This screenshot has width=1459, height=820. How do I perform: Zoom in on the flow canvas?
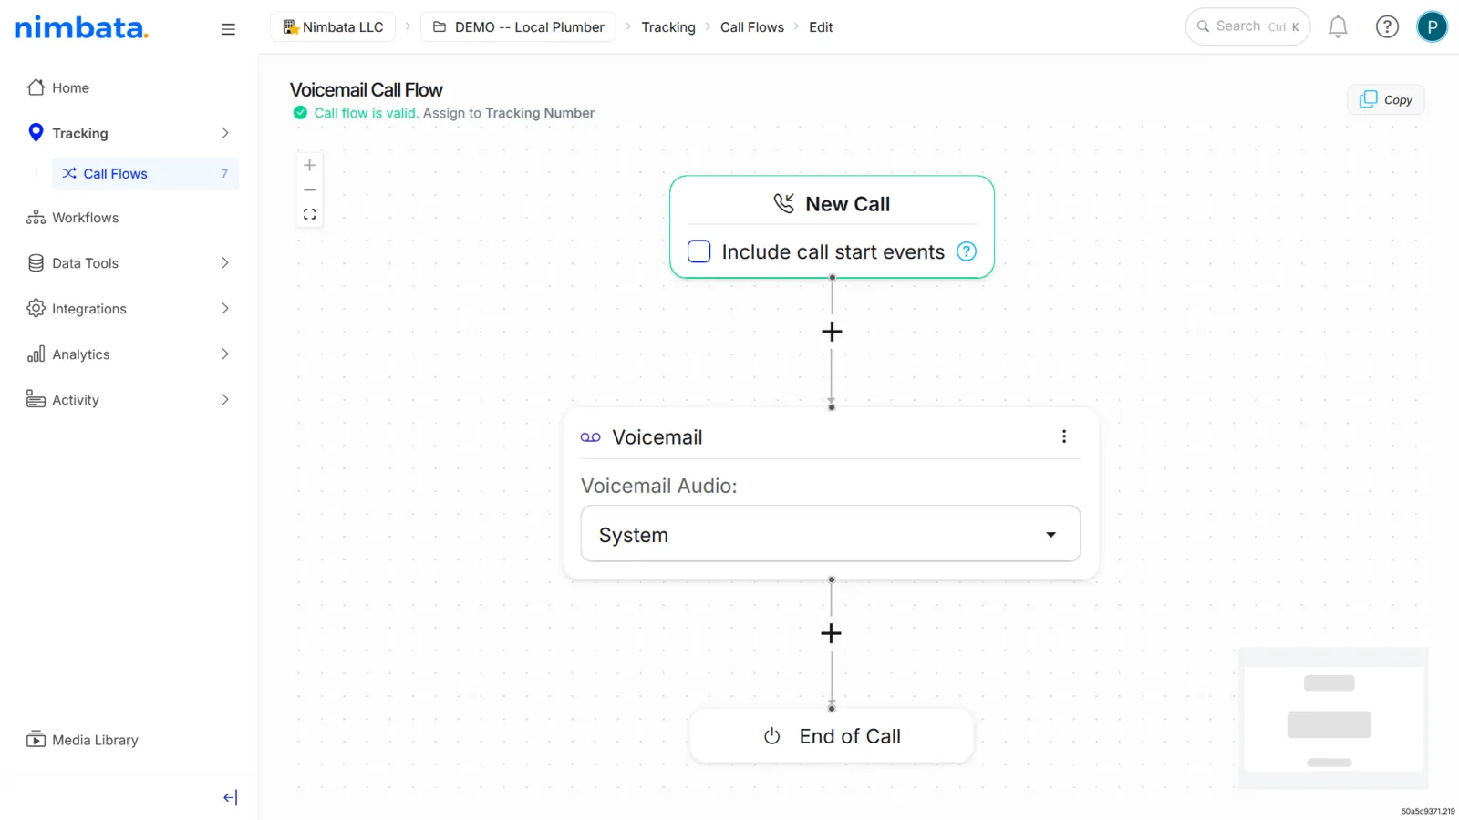point(310,165)
